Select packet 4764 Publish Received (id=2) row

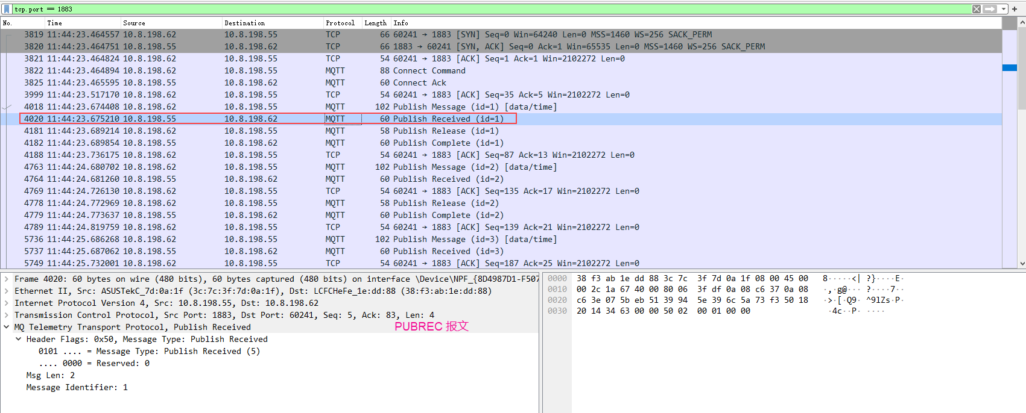pyautogui.click(x=501, y=179)
